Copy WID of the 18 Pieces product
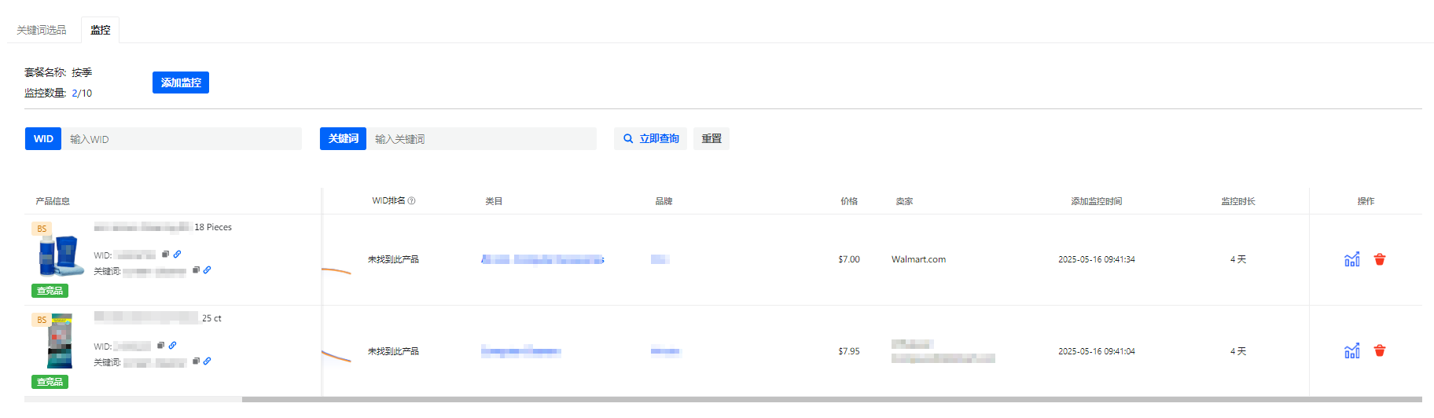Viewport: 1434px width, 418px height. pos(166,254)
